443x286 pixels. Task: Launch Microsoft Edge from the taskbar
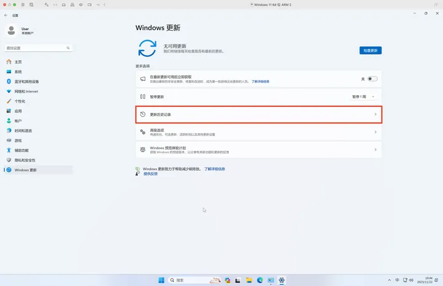[x=260, y=280]
